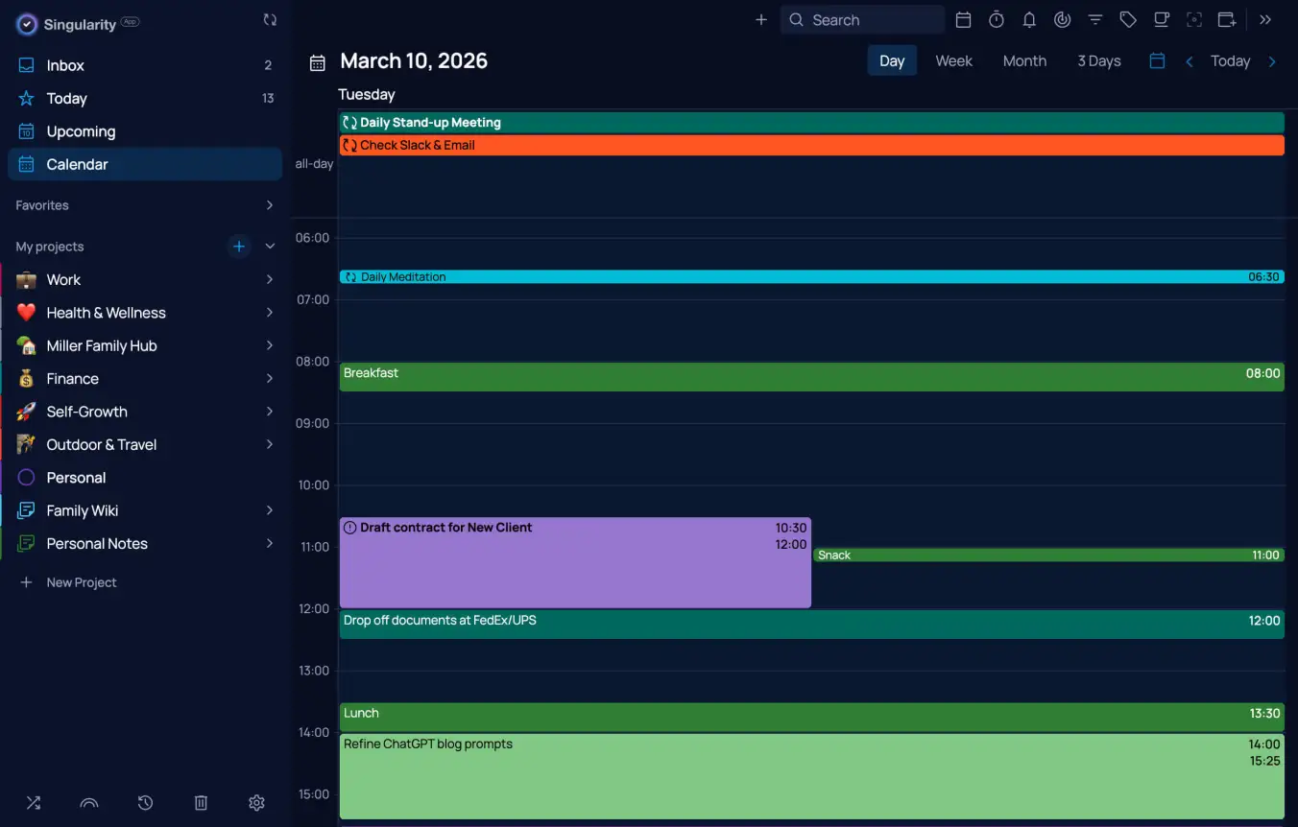1298x827 pixels.
Task: Open the Draft contract for New Client task
Action: 575,563
